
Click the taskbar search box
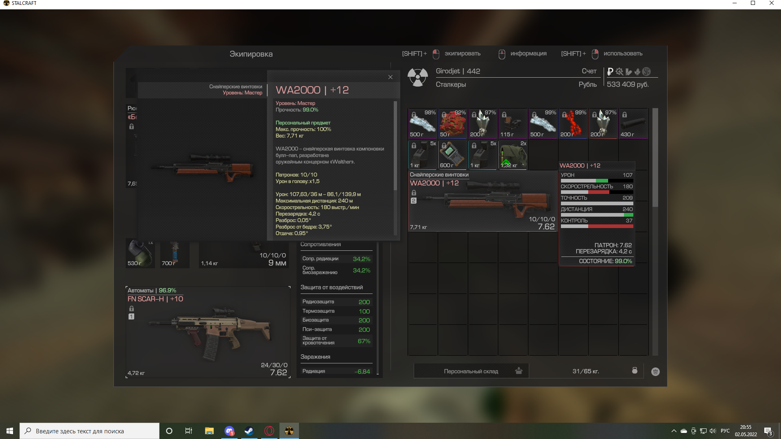[89, 431]
